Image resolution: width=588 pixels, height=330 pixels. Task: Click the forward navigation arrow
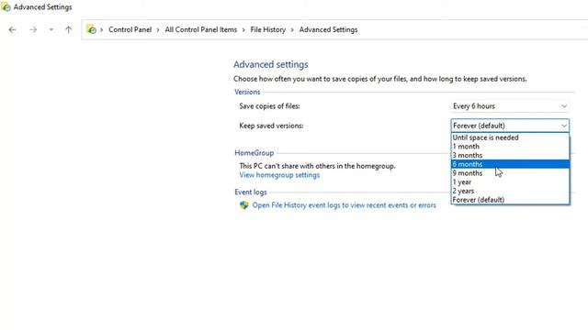pos(33,29)
